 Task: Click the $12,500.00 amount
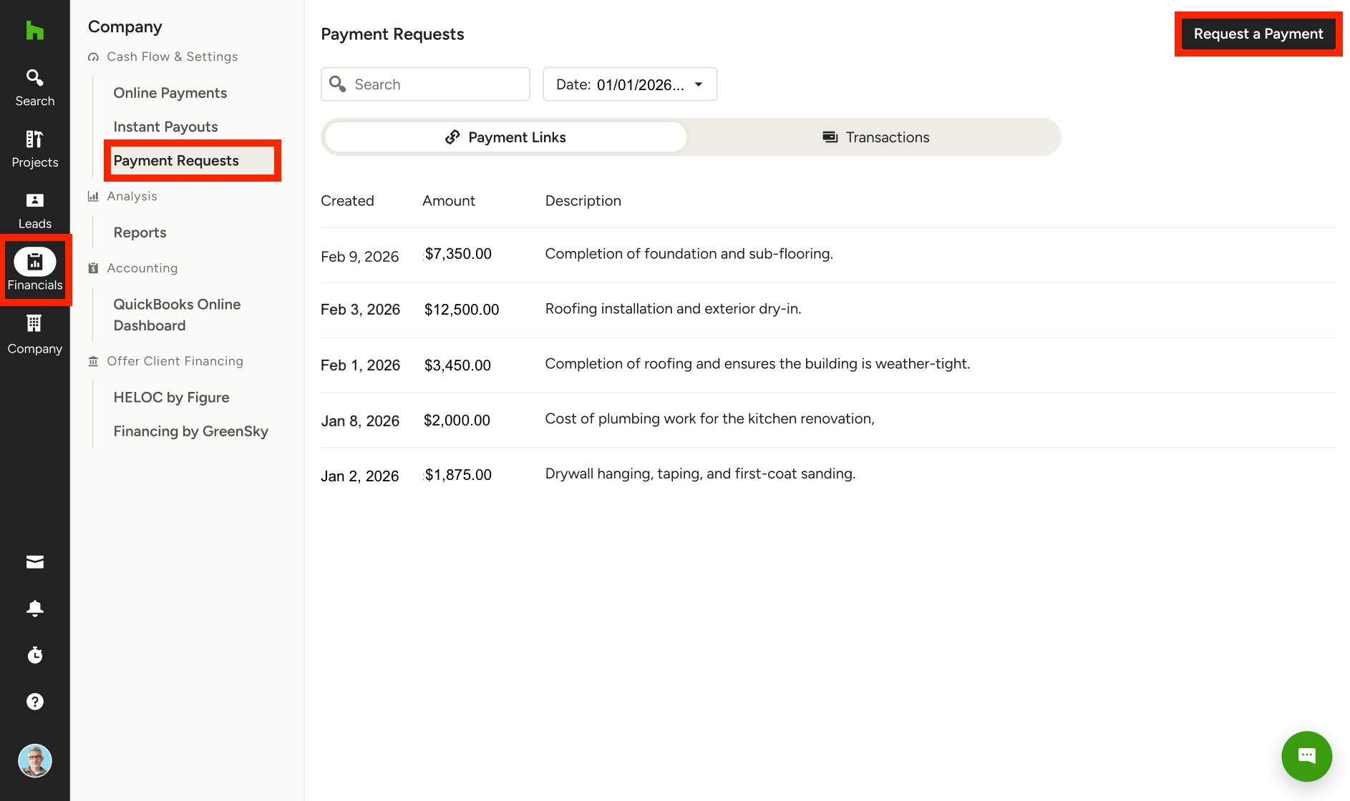coord(462,309)
